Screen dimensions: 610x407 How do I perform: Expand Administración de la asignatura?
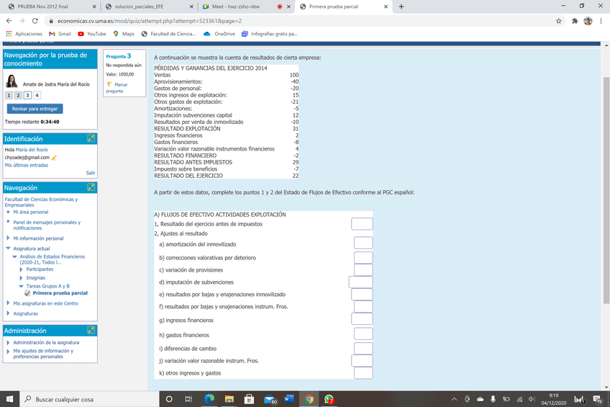point(8,342)
